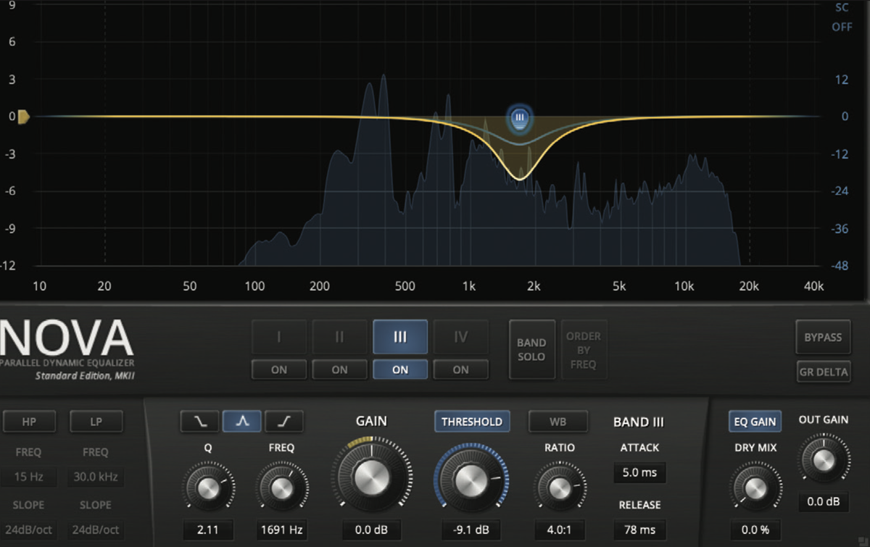The image size is (870, 547).
Task: Click ORDER BY FREQ option
Action: [x=584, y=349]
